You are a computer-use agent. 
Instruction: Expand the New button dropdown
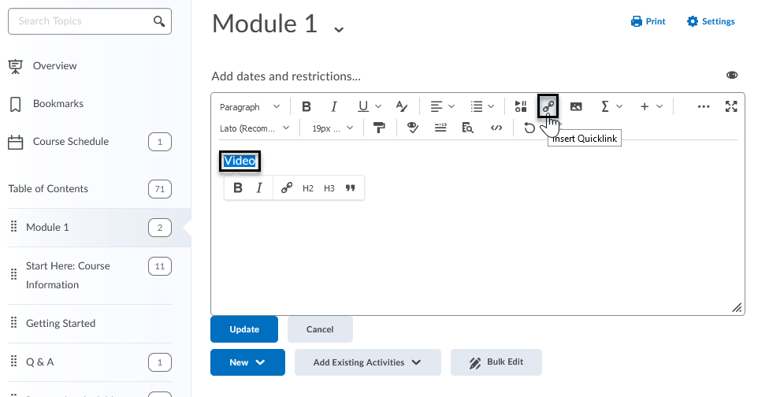(x=247, y=362)
